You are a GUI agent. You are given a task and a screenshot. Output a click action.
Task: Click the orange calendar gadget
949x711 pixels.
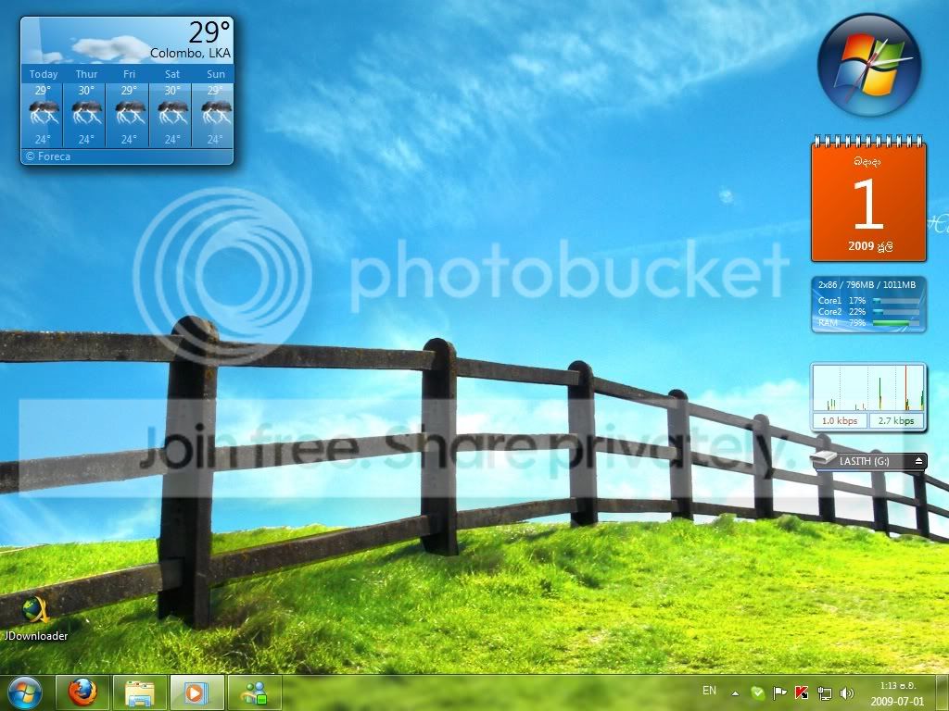pyautogui.click(x=868, y=200)
